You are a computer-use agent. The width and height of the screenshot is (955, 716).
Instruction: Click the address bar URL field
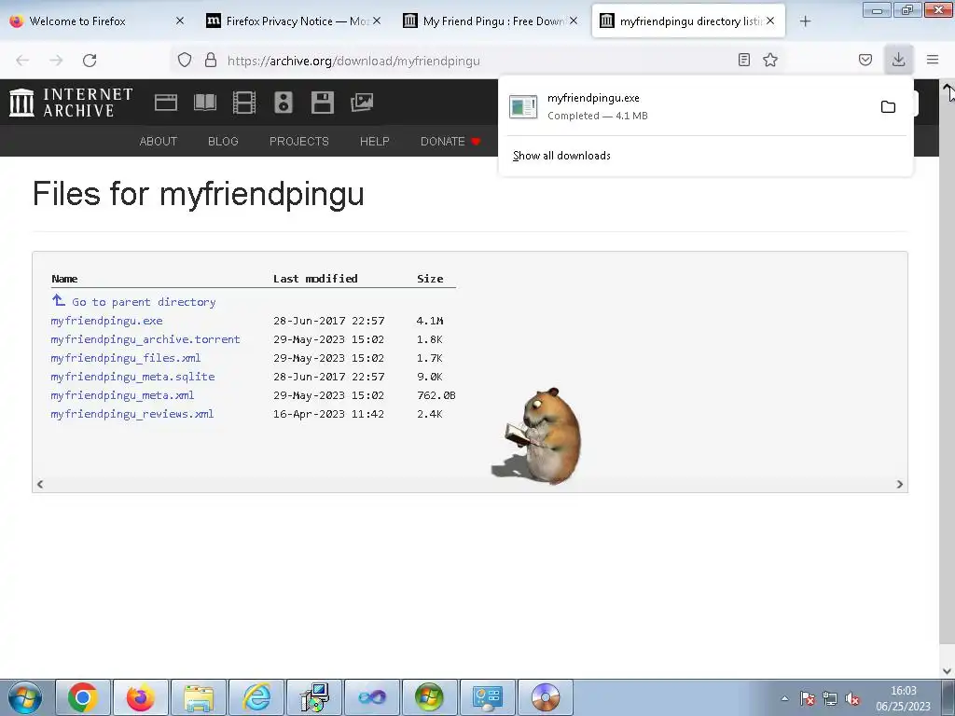pos(475,61)
